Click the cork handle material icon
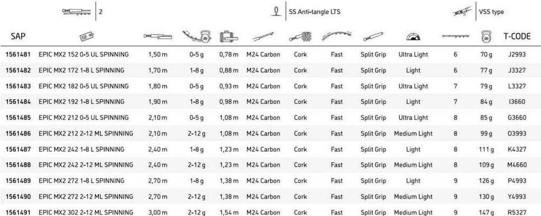Viewport: 541px width, 216px height. tap(300, 37)
